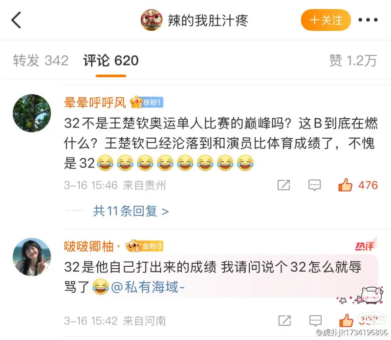This screenshot has height=340, width=391.
Task: Open 晕晕呼呼风 username profile link
Action: [x=95, y=102]
